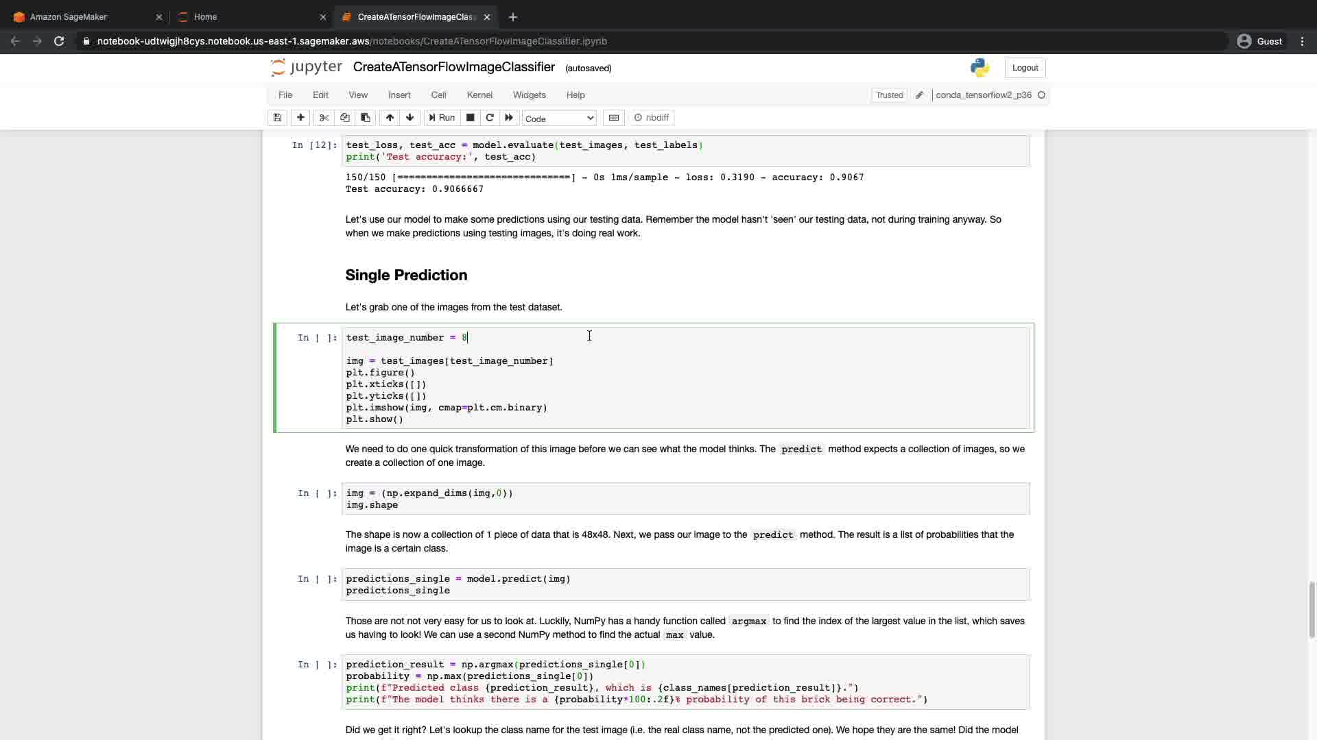Insert cell below with plus icon
This screenshot has width=1317, height=740.
point(300,118)
